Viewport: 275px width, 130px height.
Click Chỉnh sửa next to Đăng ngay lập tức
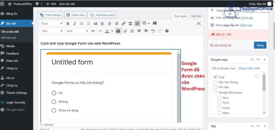point(246,25)
